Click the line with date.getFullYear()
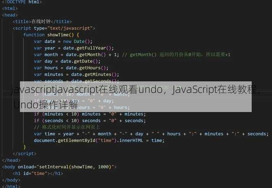Image resolution: width=272 pixels, height=188 pixels. point(74,48)
